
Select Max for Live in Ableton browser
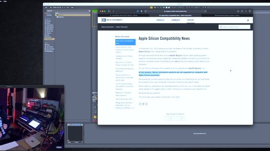click(50, 31)
